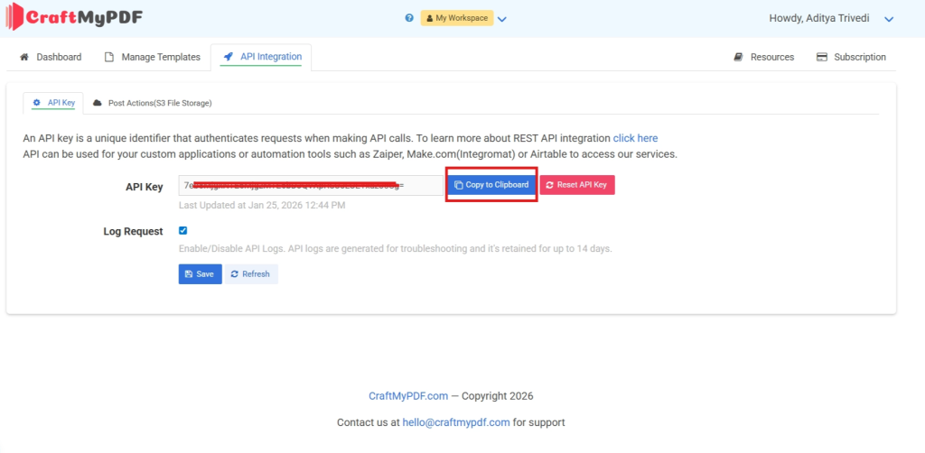Follow the 'click here' REST API link

click(635, 138)
